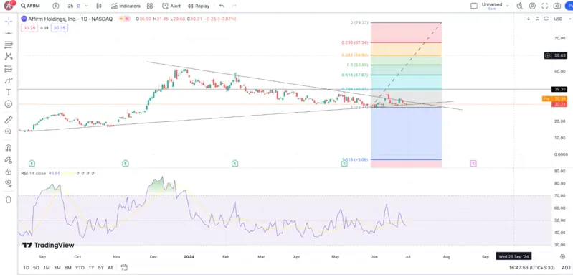Open indicator templates grid icon
573x275 pixels.
(150, 6)
